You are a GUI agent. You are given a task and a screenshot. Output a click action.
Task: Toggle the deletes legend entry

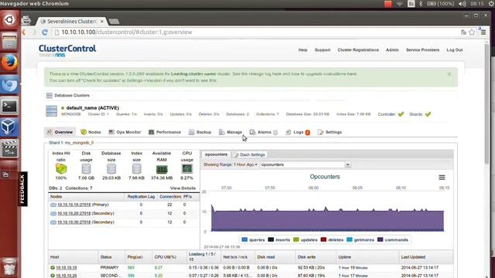coord(332,239)
